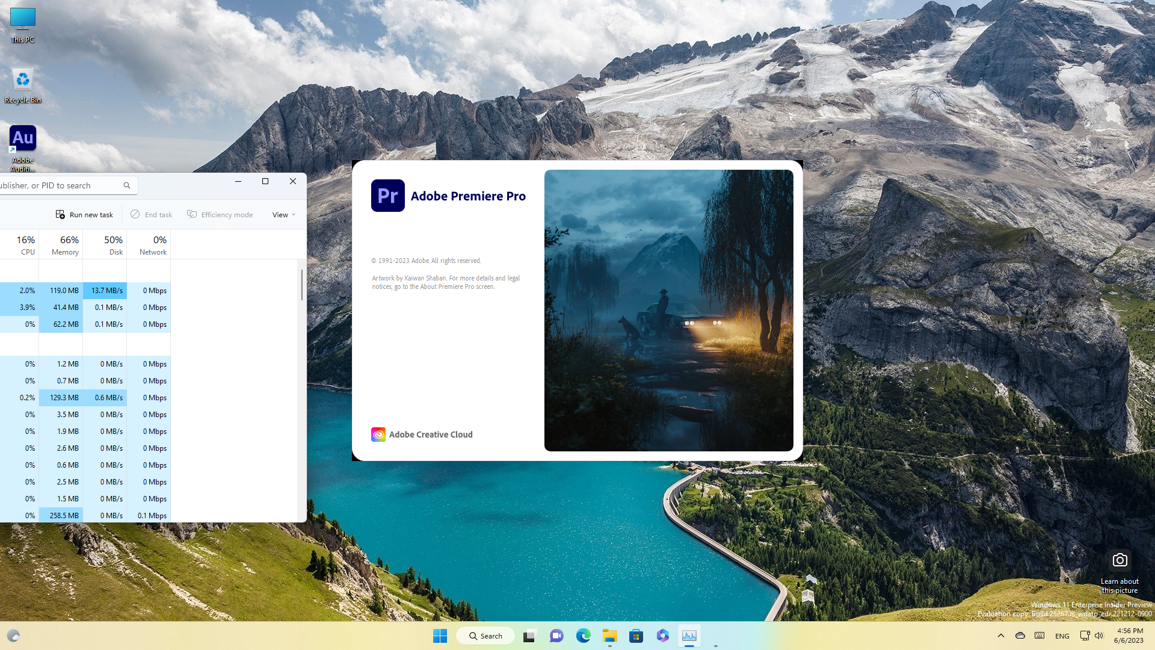Click the search magnifier in Task Manager
The height and width of the screenshot is (650, 1155).
click(127, 185)
